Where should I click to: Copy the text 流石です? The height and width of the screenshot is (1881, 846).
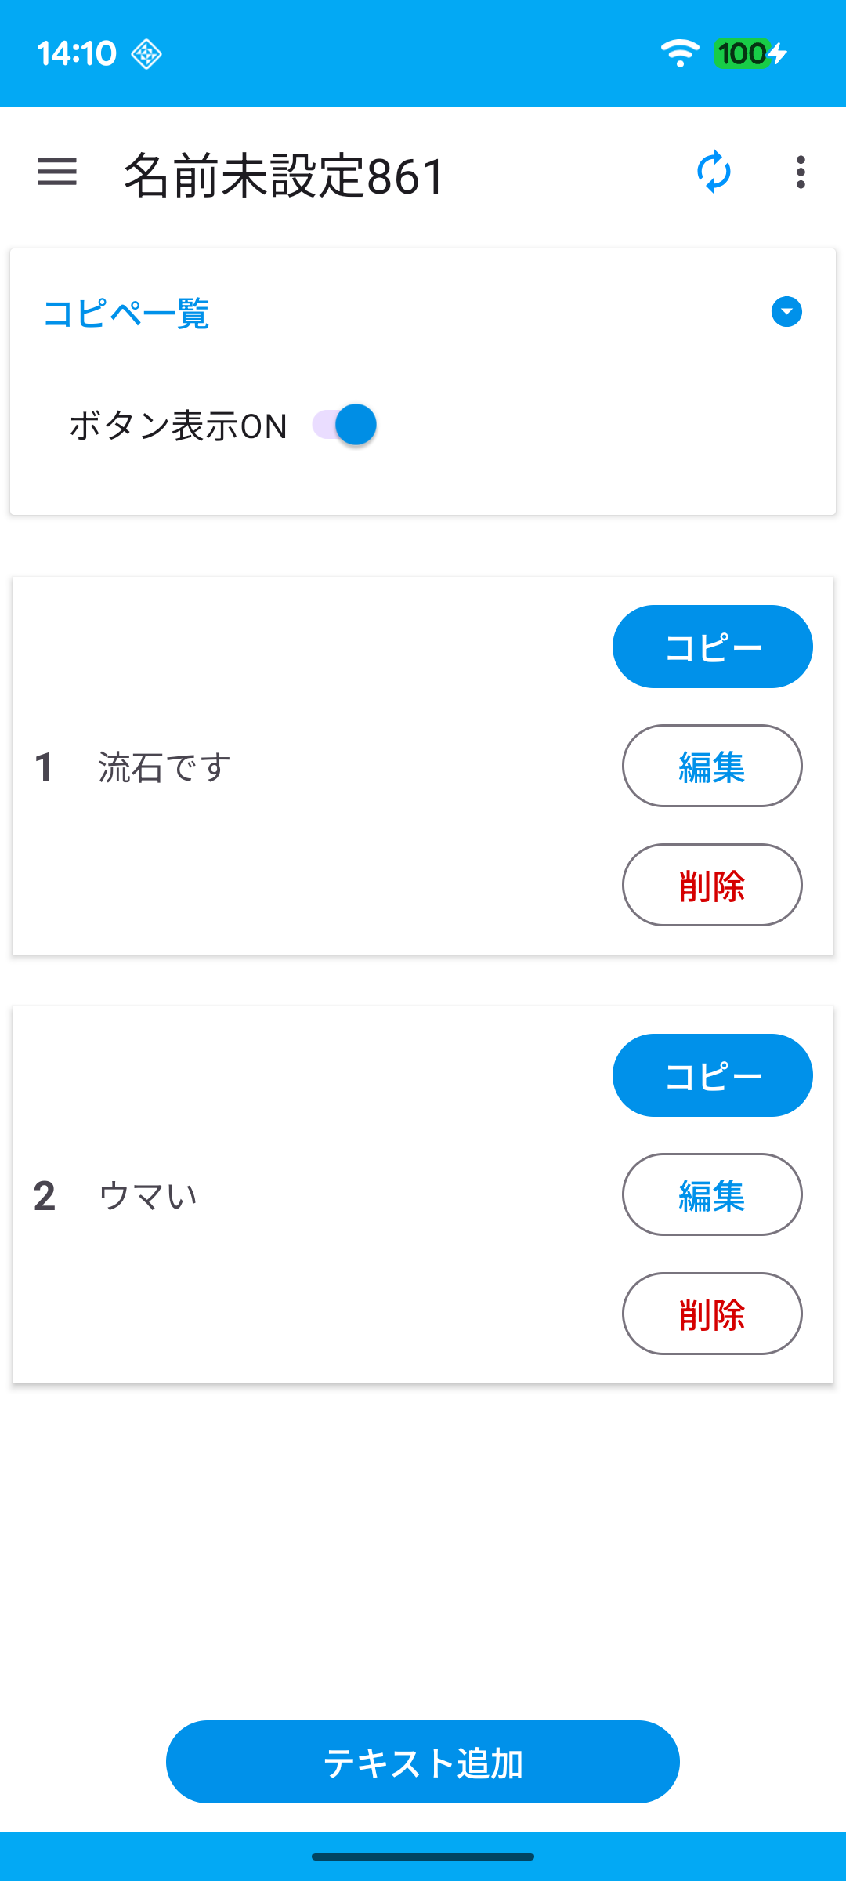(712, 647)
